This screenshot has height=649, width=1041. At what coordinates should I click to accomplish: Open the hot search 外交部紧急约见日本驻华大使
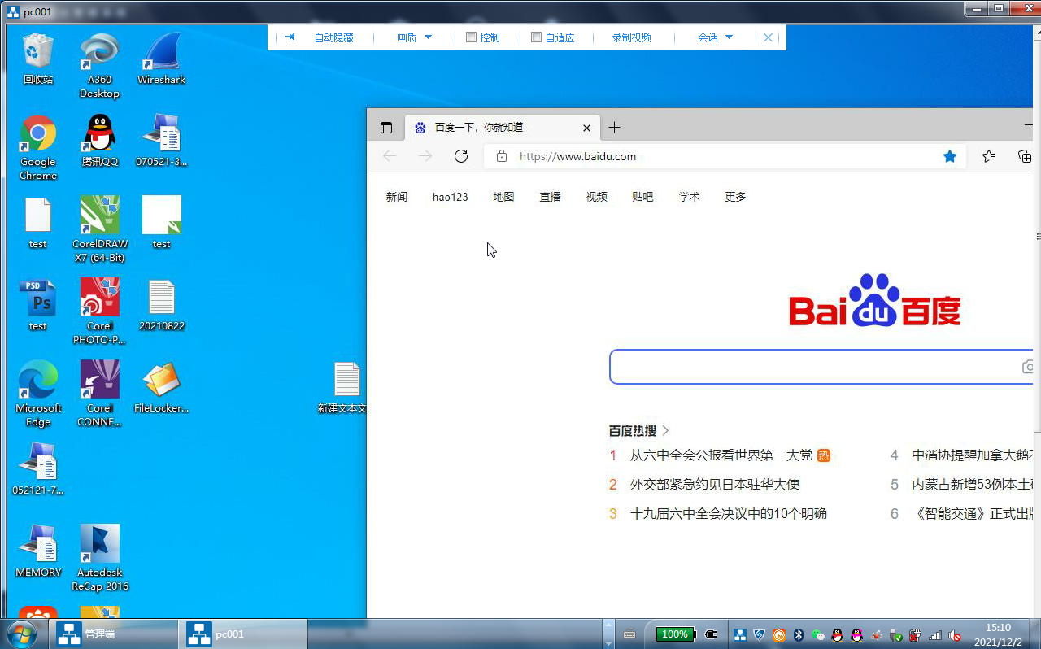click(x=714, y=485)
